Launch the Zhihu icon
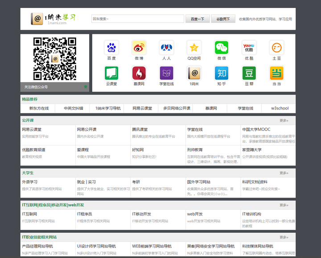 [x=222, y=73]
